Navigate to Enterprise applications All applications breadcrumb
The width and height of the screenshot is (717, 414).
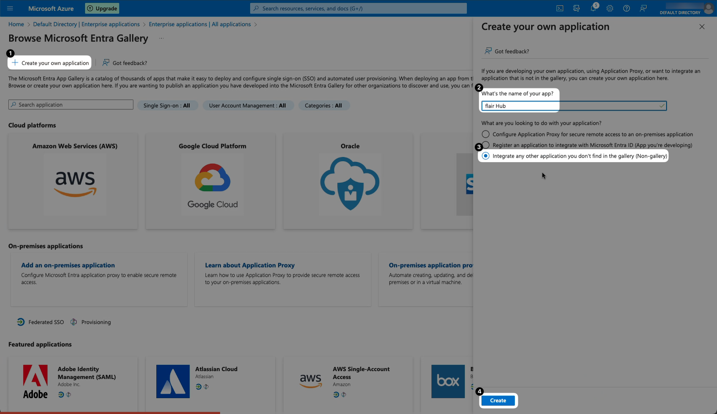click(200, 24)
